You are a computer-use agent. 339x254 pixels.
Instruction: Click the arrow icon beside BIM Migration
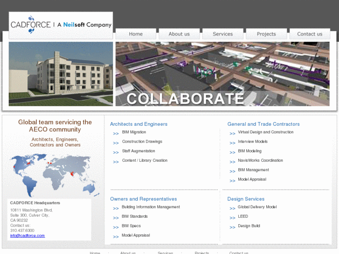116,134
